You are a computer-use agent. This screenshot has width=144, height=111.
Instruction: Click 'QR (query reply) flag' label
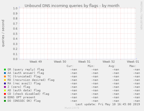click(26, 70)
